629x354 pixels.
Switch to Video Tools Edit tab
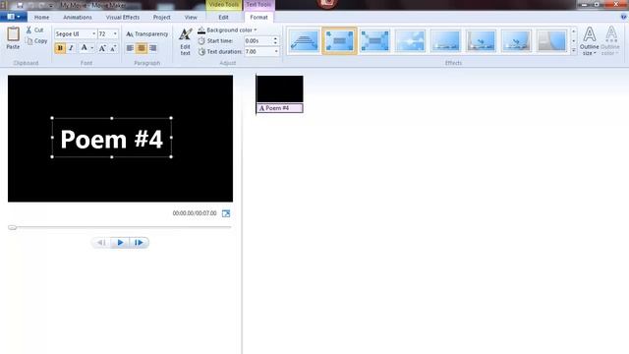coord(223,18)
